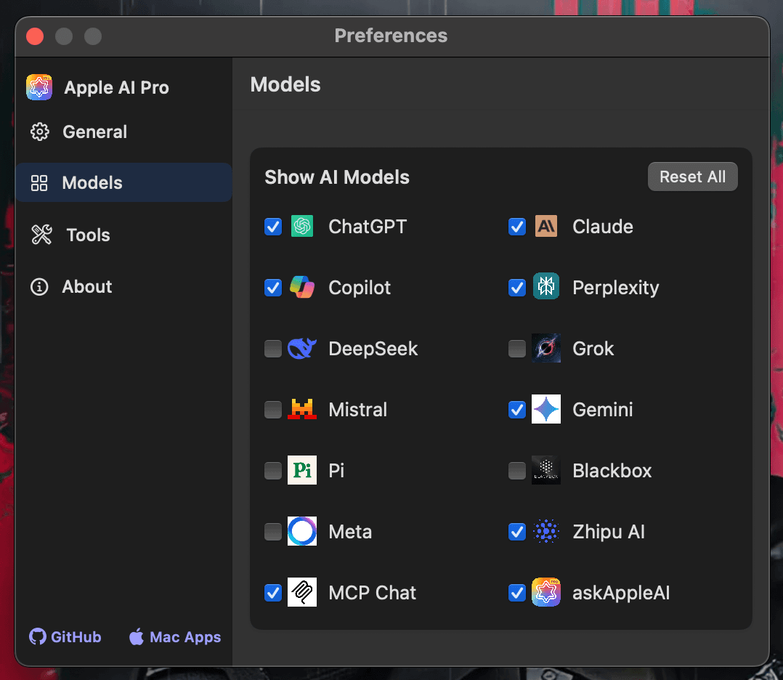Click the Mistral model icon
783x680 pixels.
(301, 409)
